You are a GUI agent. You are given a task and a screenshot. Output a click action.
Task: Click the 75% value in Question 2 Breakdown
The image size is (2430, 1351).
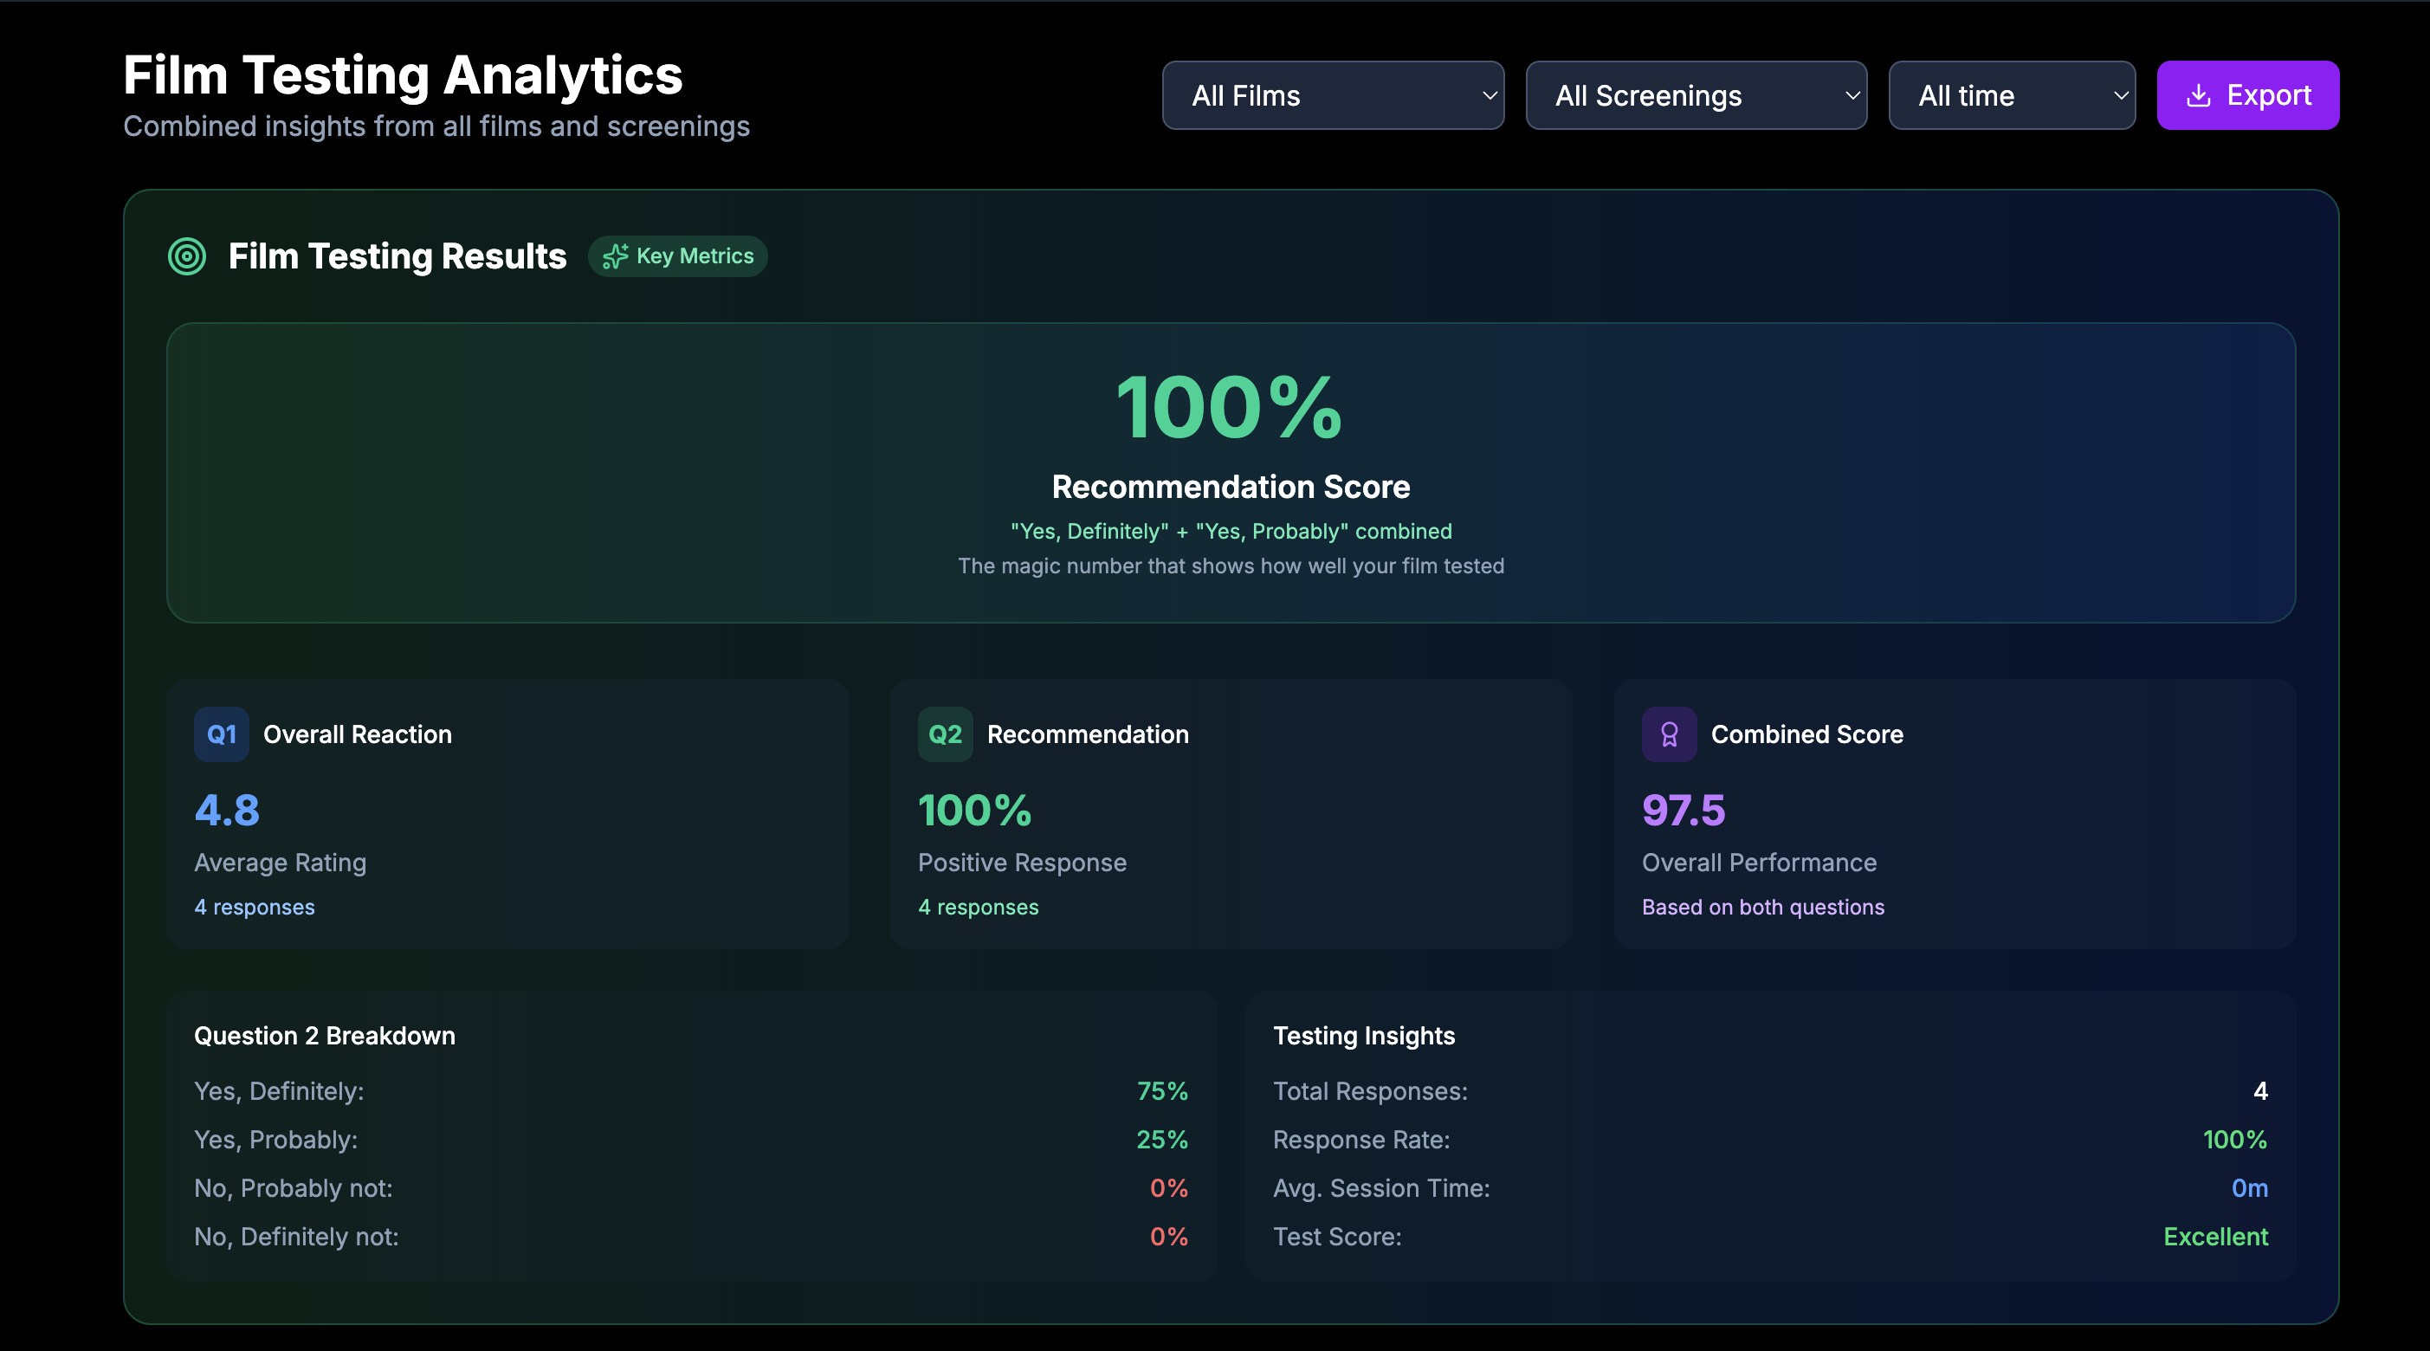point(1162,1090)
